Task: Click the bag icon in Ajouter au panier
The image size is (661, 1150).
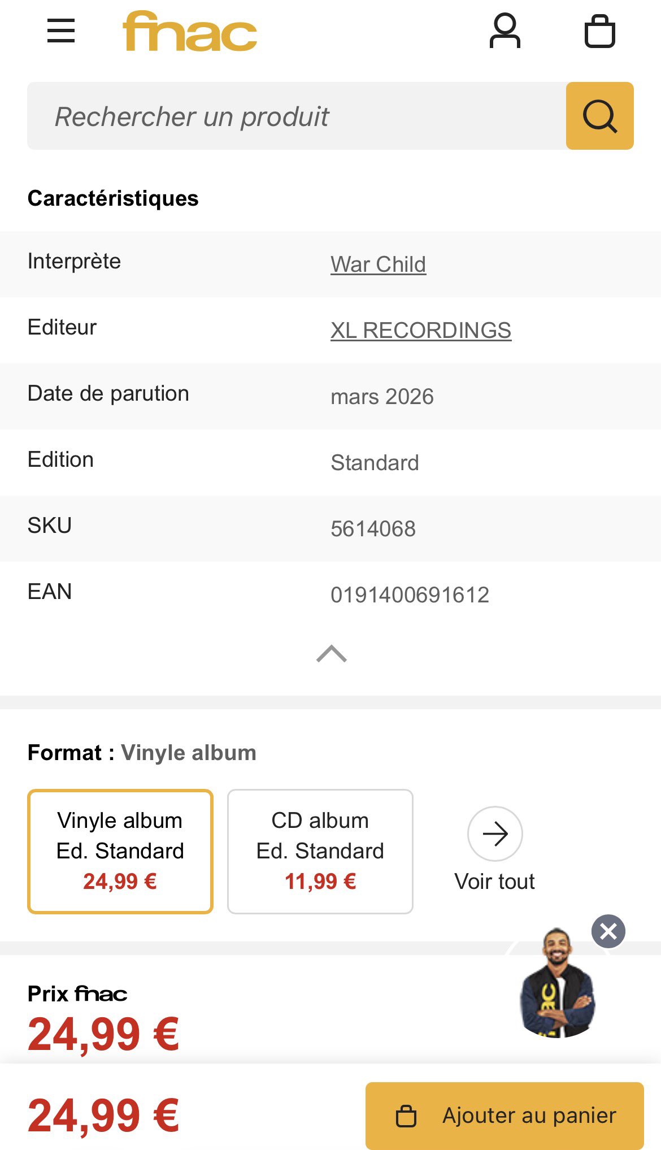Action: 406,1116
